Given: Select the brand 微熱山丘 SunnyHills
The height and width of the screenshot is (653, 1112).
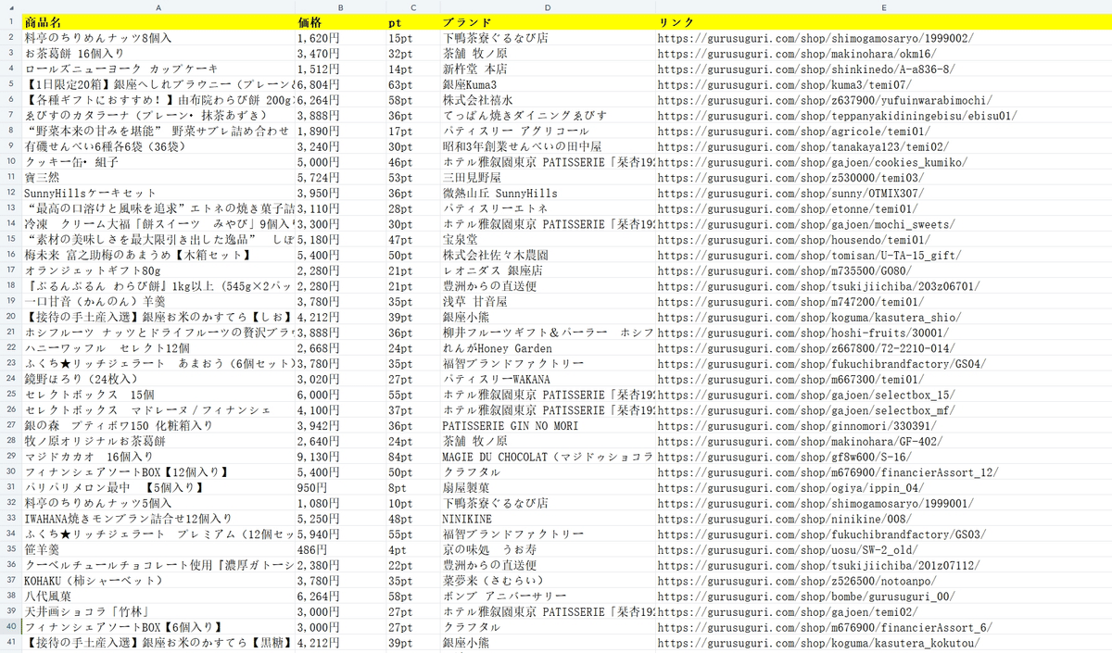Looking at the screenshot, I should click(548, 193).
